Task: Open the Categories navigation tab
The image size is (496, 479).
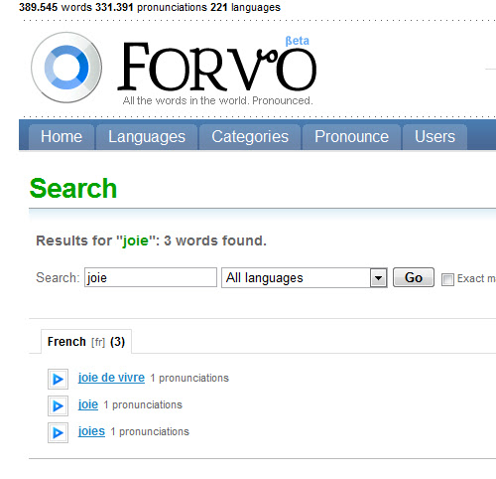Action: 250,137
